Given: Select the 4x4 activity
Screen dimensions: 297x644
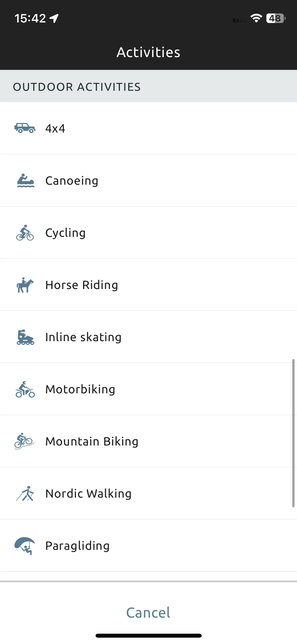Looking at the screenshot, I should click(148, 128).
